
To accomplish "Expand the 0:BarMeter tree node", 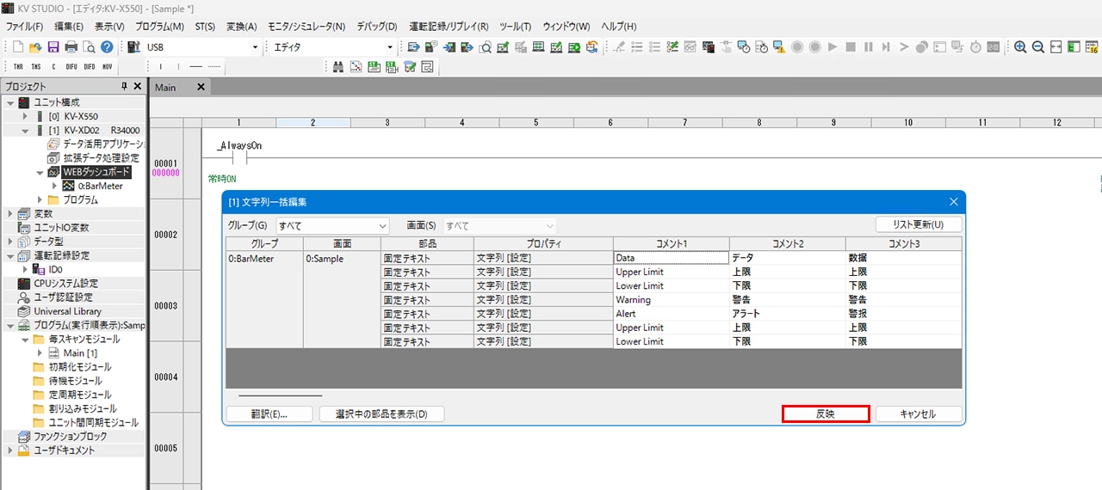I will click(54, 186).
